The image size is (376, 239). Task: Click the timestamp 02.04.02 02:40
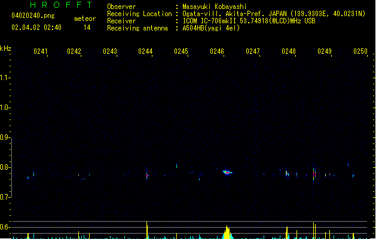(36, 27)
